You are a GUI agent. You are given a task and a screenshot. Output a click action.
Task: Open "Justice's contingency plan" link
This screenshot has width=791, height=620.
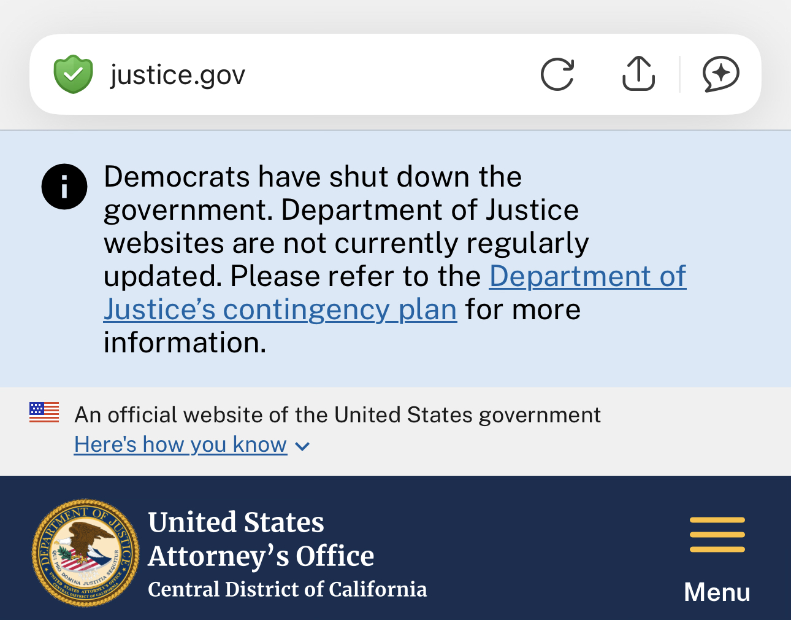(280, 309)
